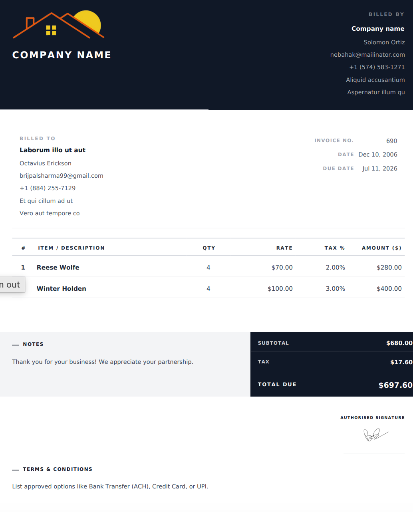The image size is (413, 512).
Task: Click the COMPANY NAME heading text
Action: 62,55
